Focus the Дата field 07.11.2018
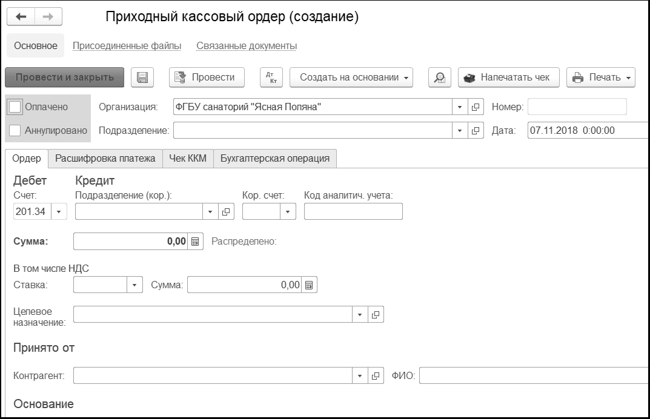The height and width of the screenshot is (419, 650). tap(588, 131)
